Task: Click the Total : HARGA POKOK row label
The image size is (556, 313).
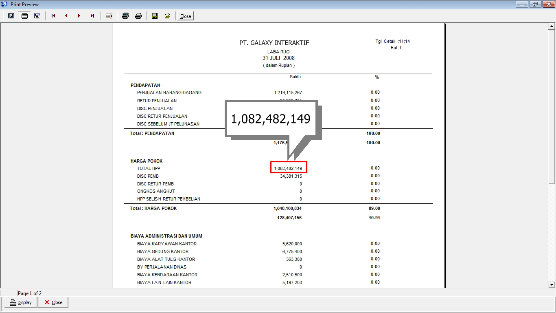Action: pyautogui.click(x=153, y=208)
